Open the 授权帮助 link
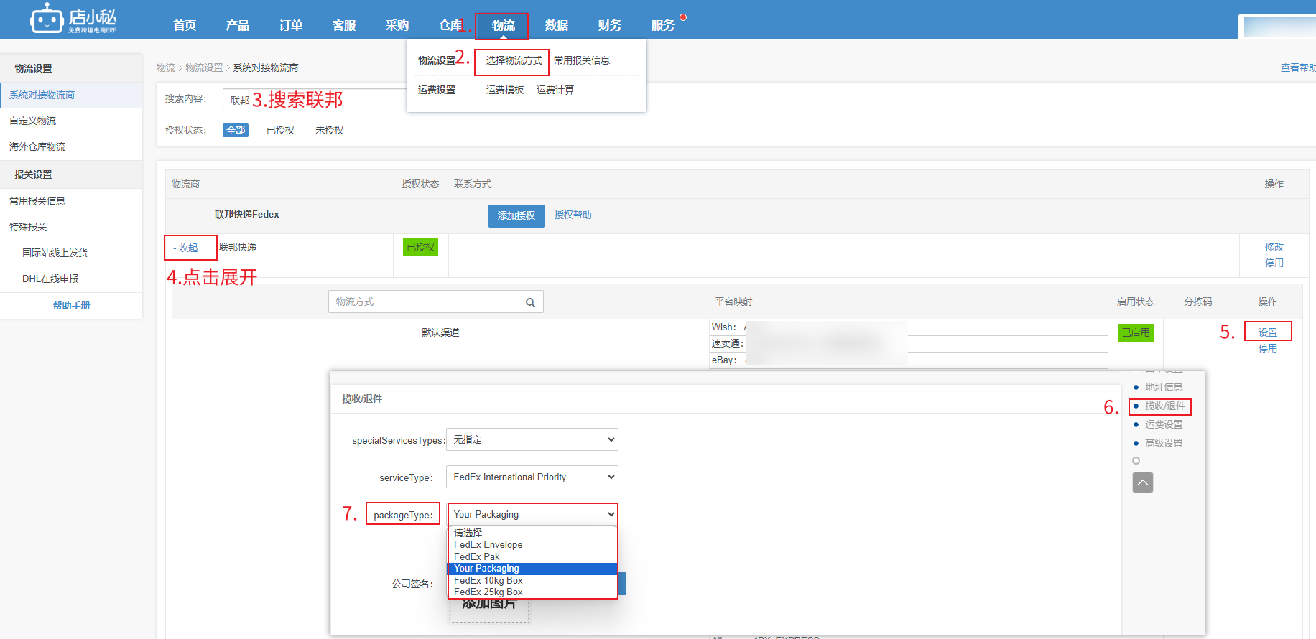The width and height of the screenshot is (1316, 639). coord(573,215)
